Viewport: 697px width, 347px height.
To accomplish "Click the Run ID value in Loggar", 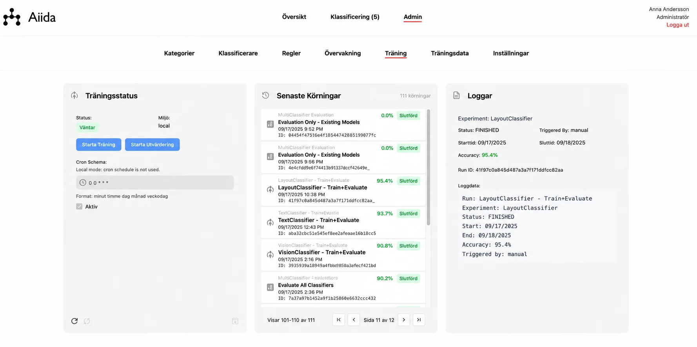I will click(x=519, y=170).
